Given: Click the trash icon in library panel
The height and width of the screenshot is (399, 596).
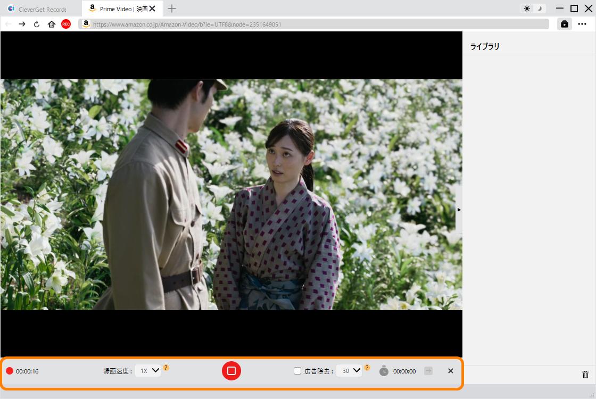Looking at the screenshot, I should (585, 375).
